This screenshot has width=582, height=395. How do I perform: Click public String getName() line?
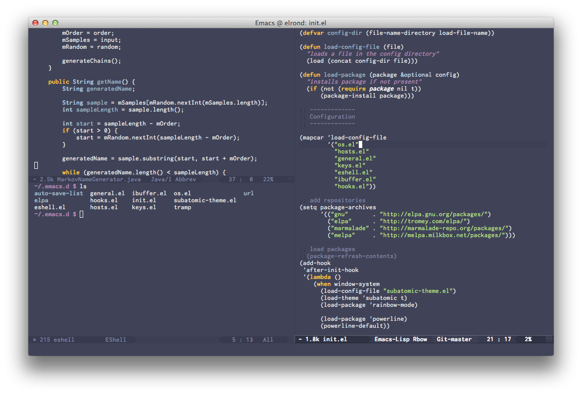(x=92, y=82)
